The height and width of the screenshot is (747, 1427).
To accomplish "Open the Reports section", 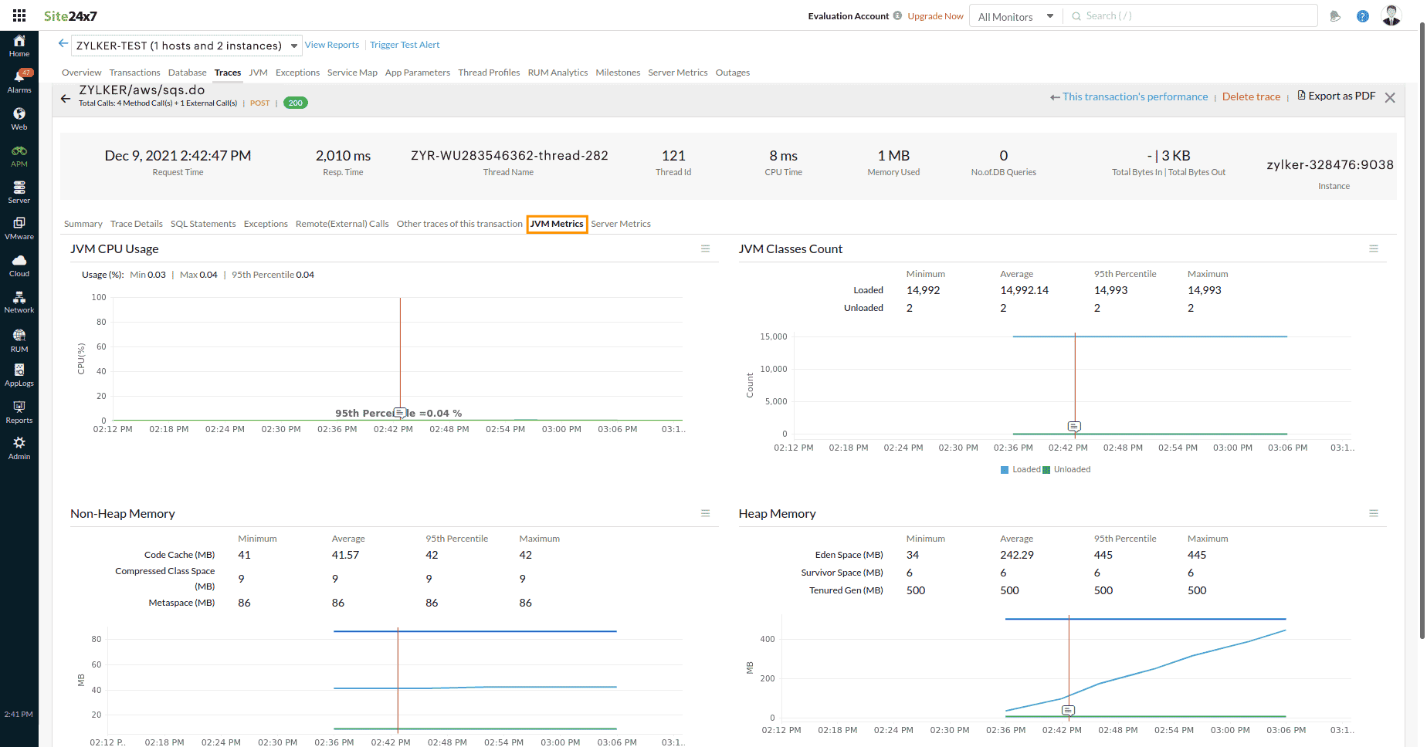I will pyautogui.click(x=19, y=411).
